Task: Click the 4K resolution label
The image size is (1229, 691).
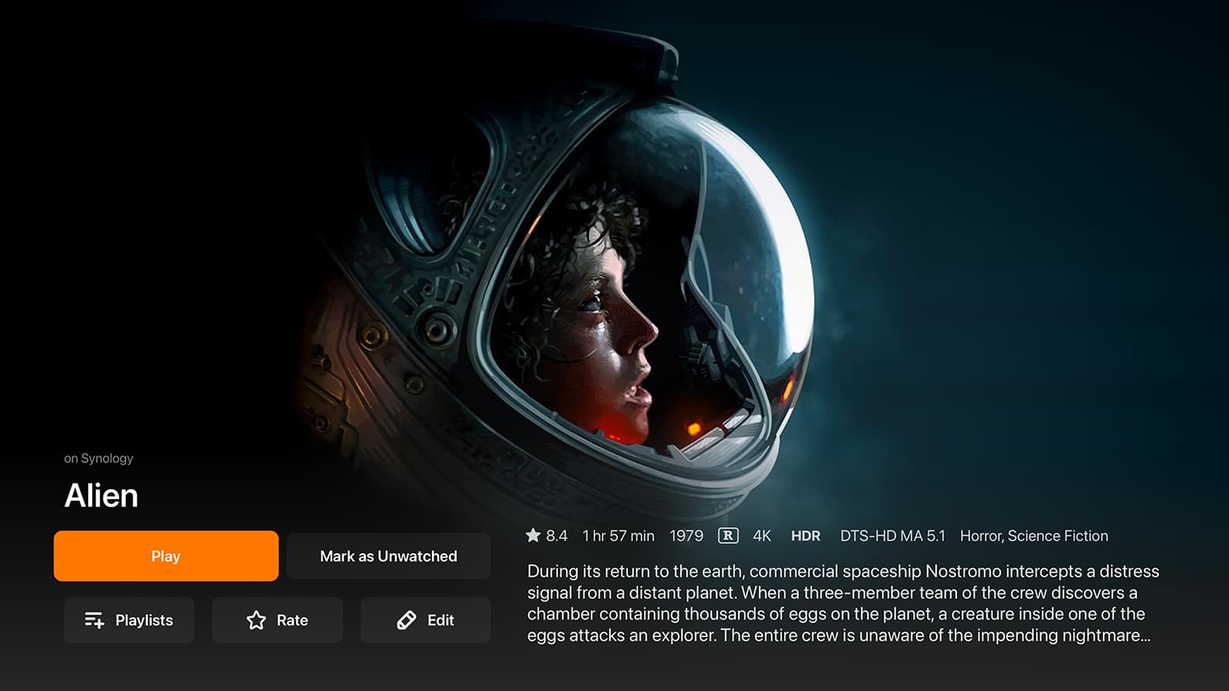Action: (x=762, y=536)
